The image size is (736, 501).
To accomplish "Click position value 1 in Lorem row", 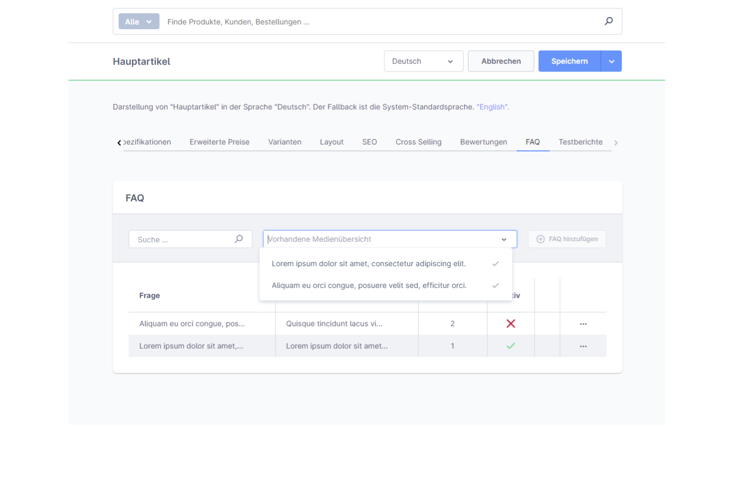I will pos(453,346).
